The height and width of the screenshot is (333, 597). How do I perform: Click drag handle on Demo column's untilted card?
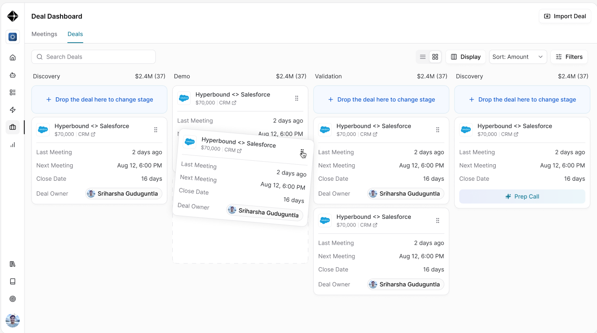pos(297,98)
